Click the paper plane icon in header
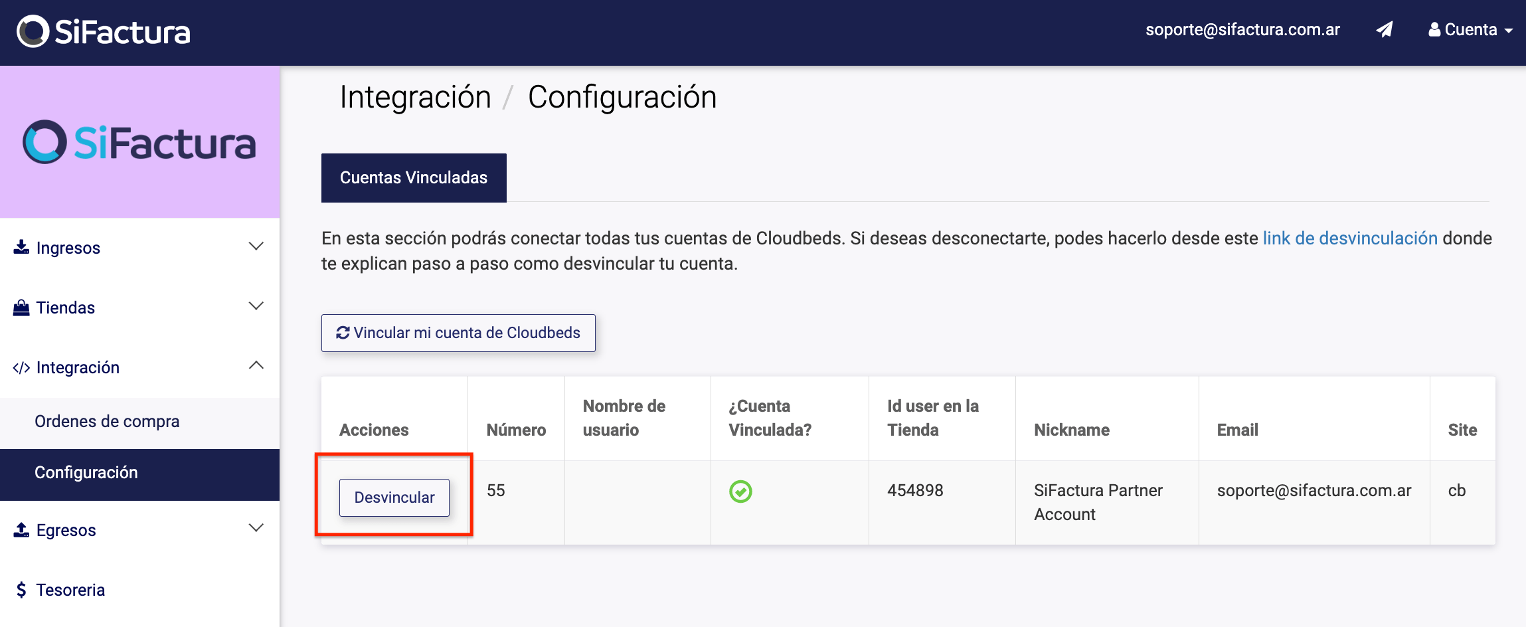Viewport: 1526px width, 627px height. (x=1384, y=30)
